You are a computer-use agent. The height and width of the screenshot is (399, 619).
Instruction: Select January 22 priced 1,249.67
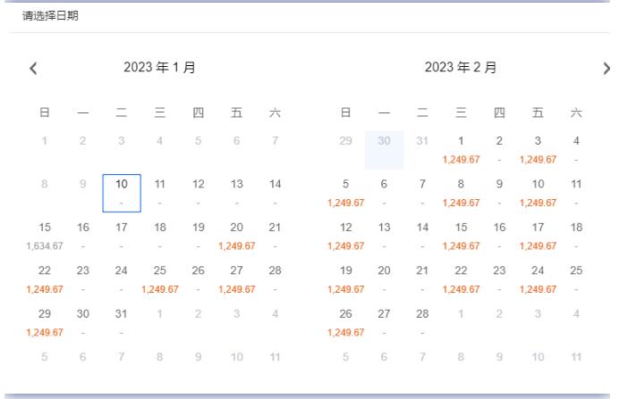pyautogui.click(x=45, y=279)
